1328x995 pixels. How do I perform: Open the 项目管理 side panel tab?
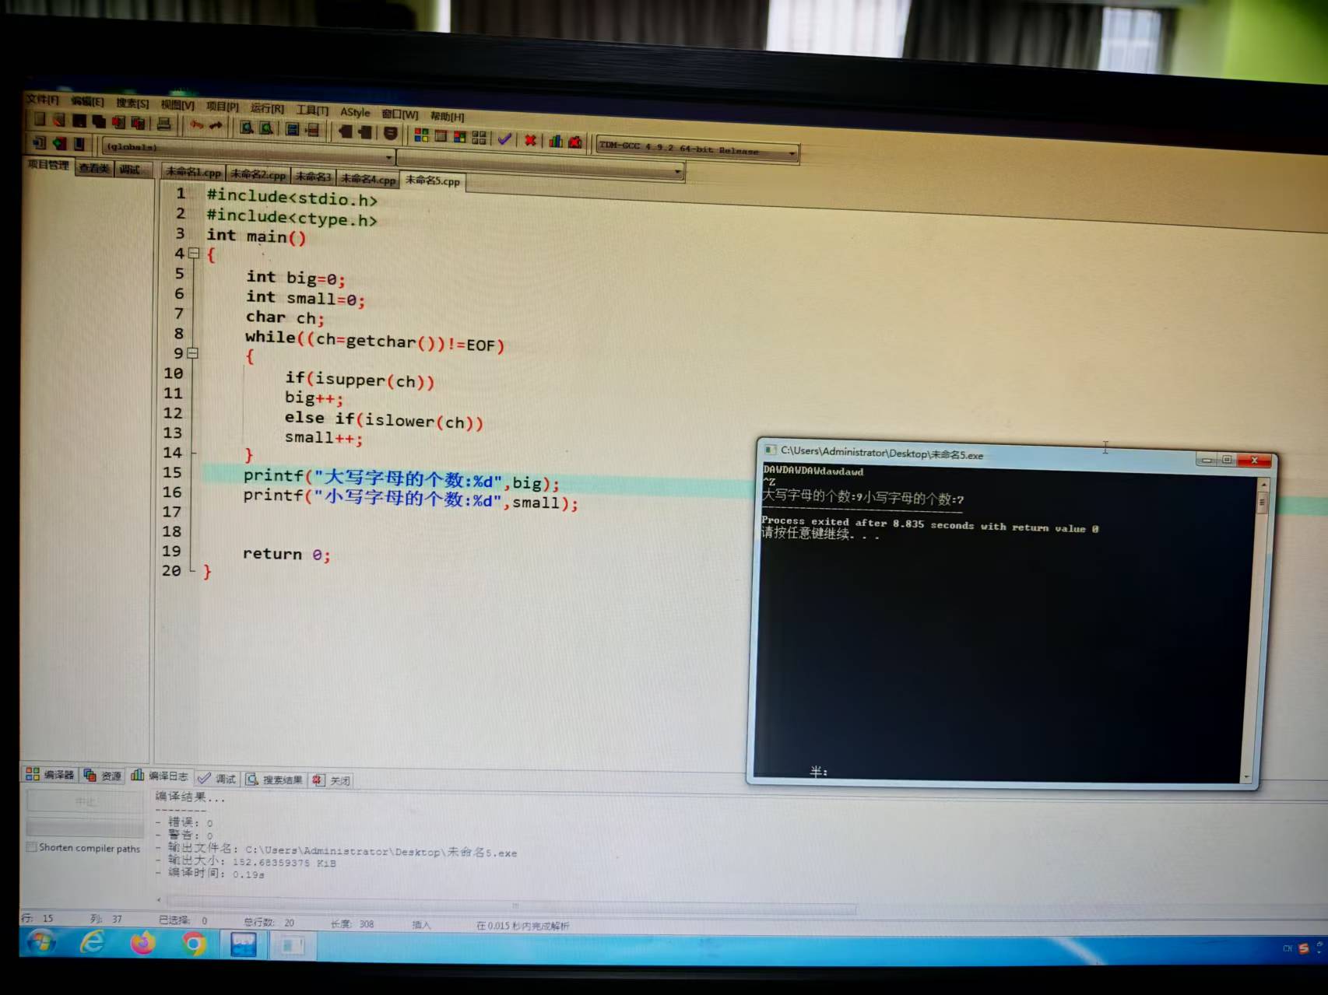pos(48,165)
